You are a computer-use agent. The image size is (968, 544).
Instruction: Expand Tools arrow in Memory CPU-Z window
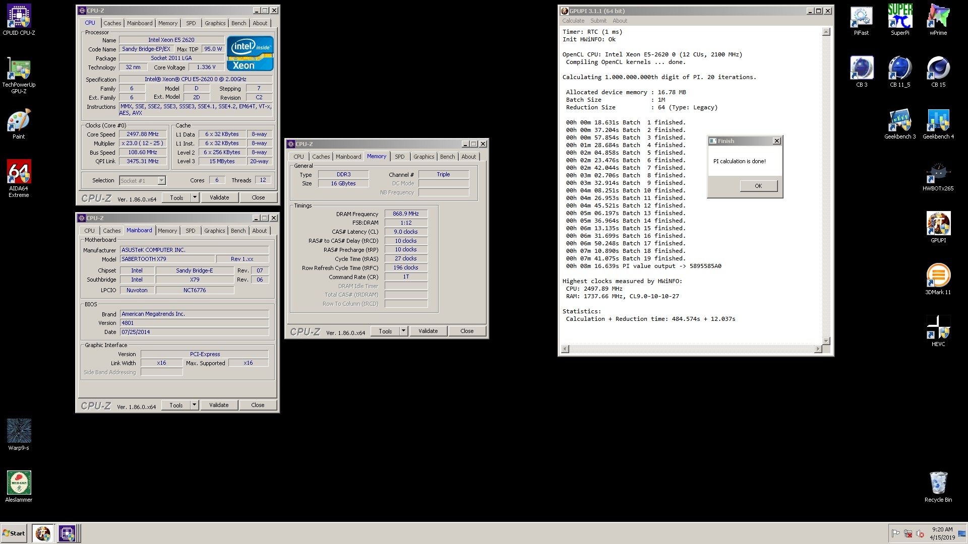tap(403, 331)
